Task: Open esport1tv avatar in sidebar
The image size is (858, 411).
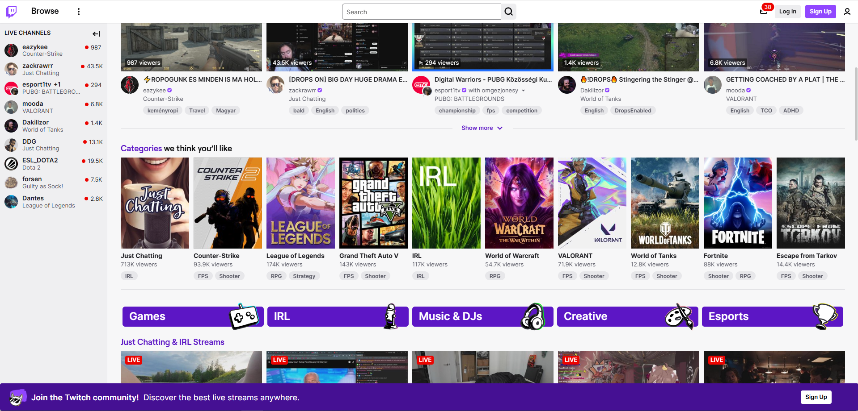Action: coord(11,88)
